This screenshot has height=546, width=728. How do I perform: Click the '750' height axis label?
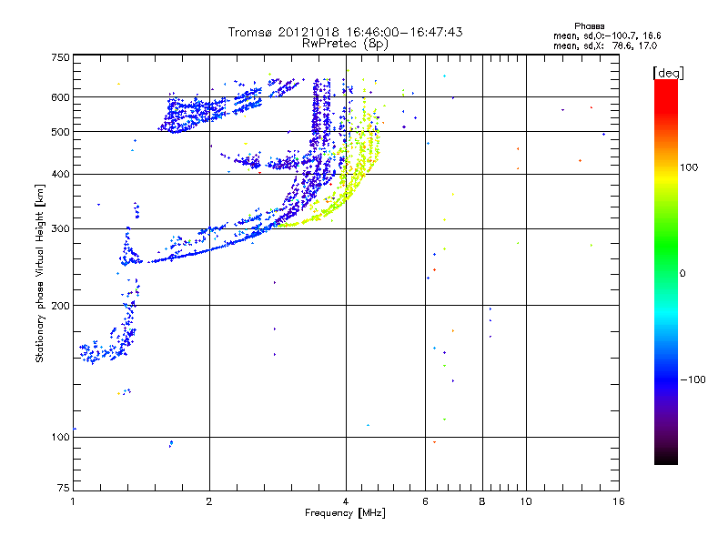60,57
